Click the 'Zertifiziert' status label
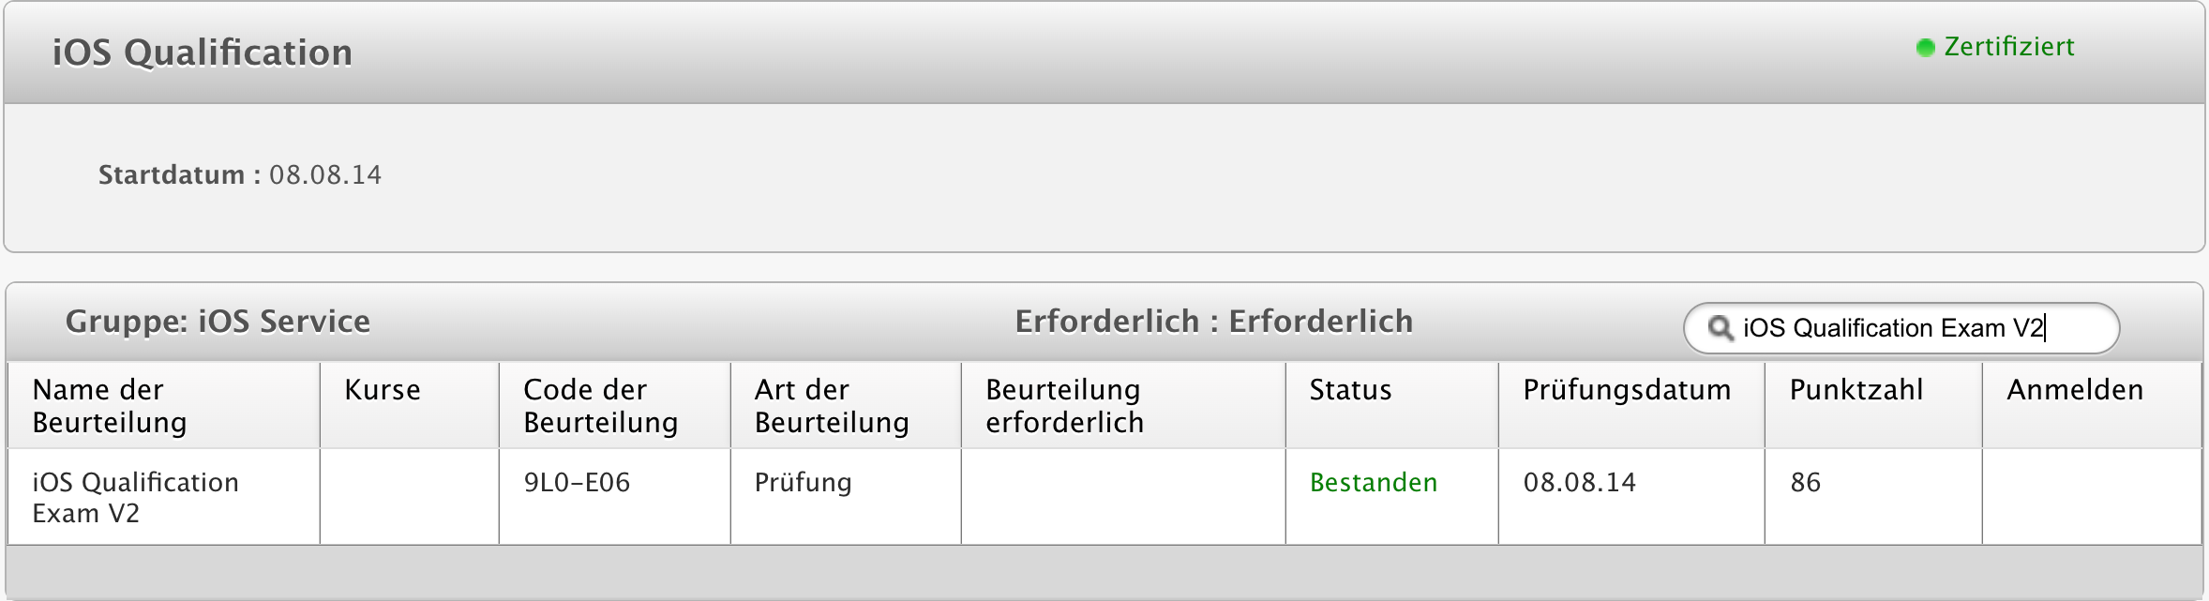 pyautogui.click(x=2008, y=47)
